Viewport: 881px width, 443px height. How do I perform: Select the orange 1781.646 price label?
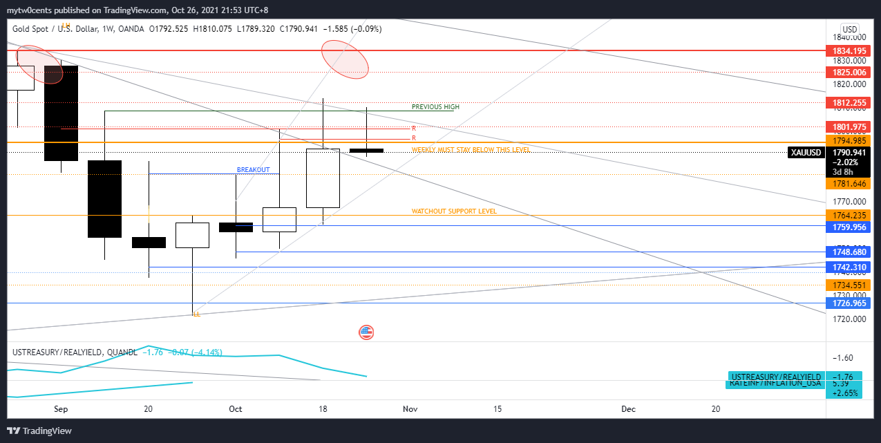pyautogui.click(x=849, y=183)
